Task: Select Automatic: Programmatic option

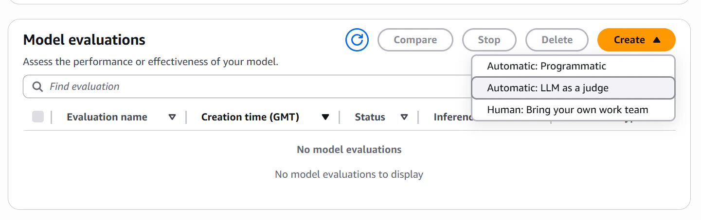Action: (x=546, y=66)
